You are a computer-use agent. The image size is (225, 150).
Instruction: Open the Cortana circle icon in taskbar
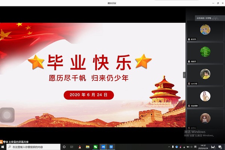pos(64,147)
